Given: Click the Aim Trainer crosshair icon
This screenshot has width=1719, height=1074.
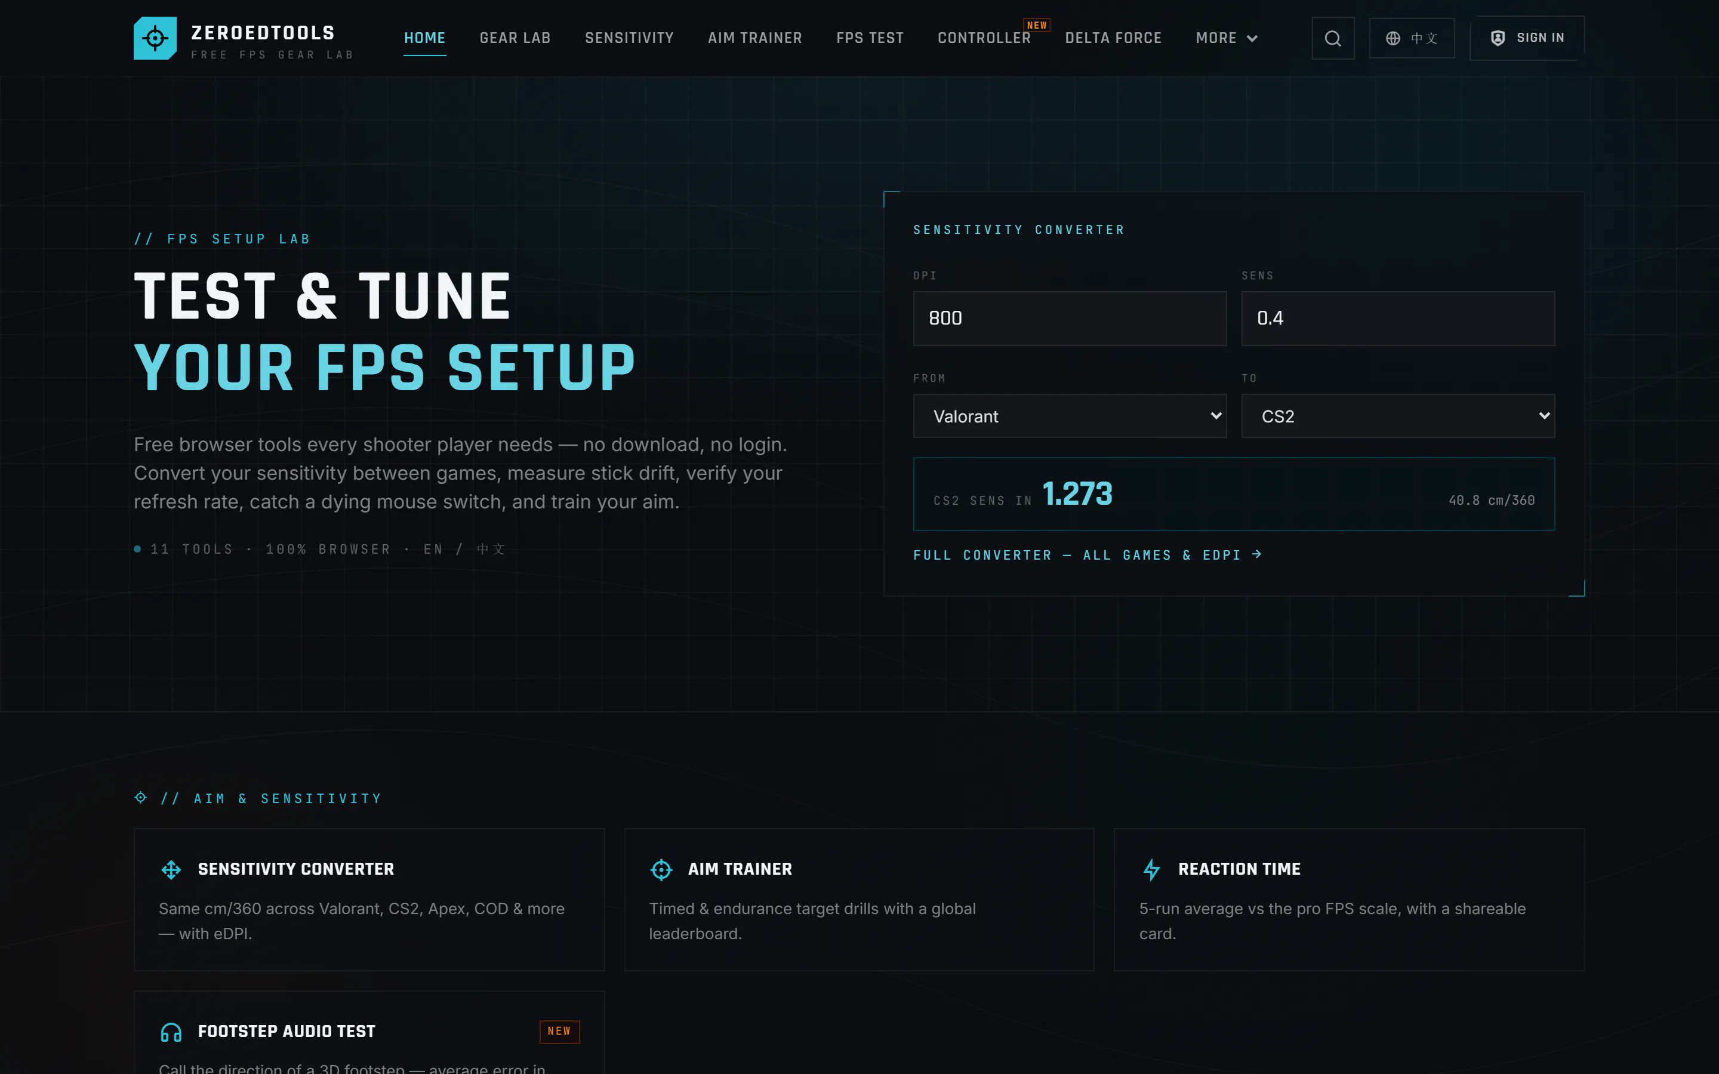Looking at the screenshot, I should coord(661,869).
